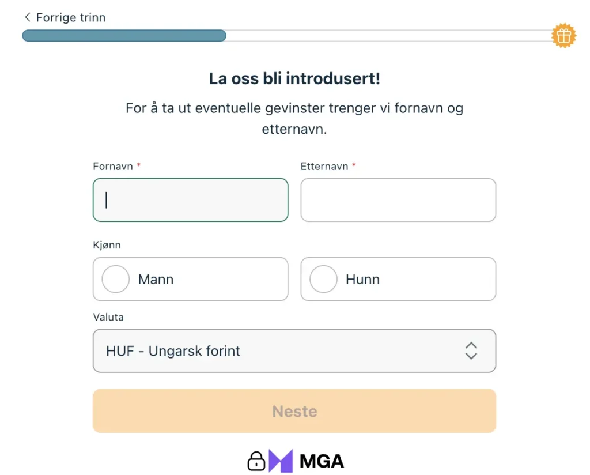Focus the Fornavn input field

pyautogui.click(x=190, y=200)
